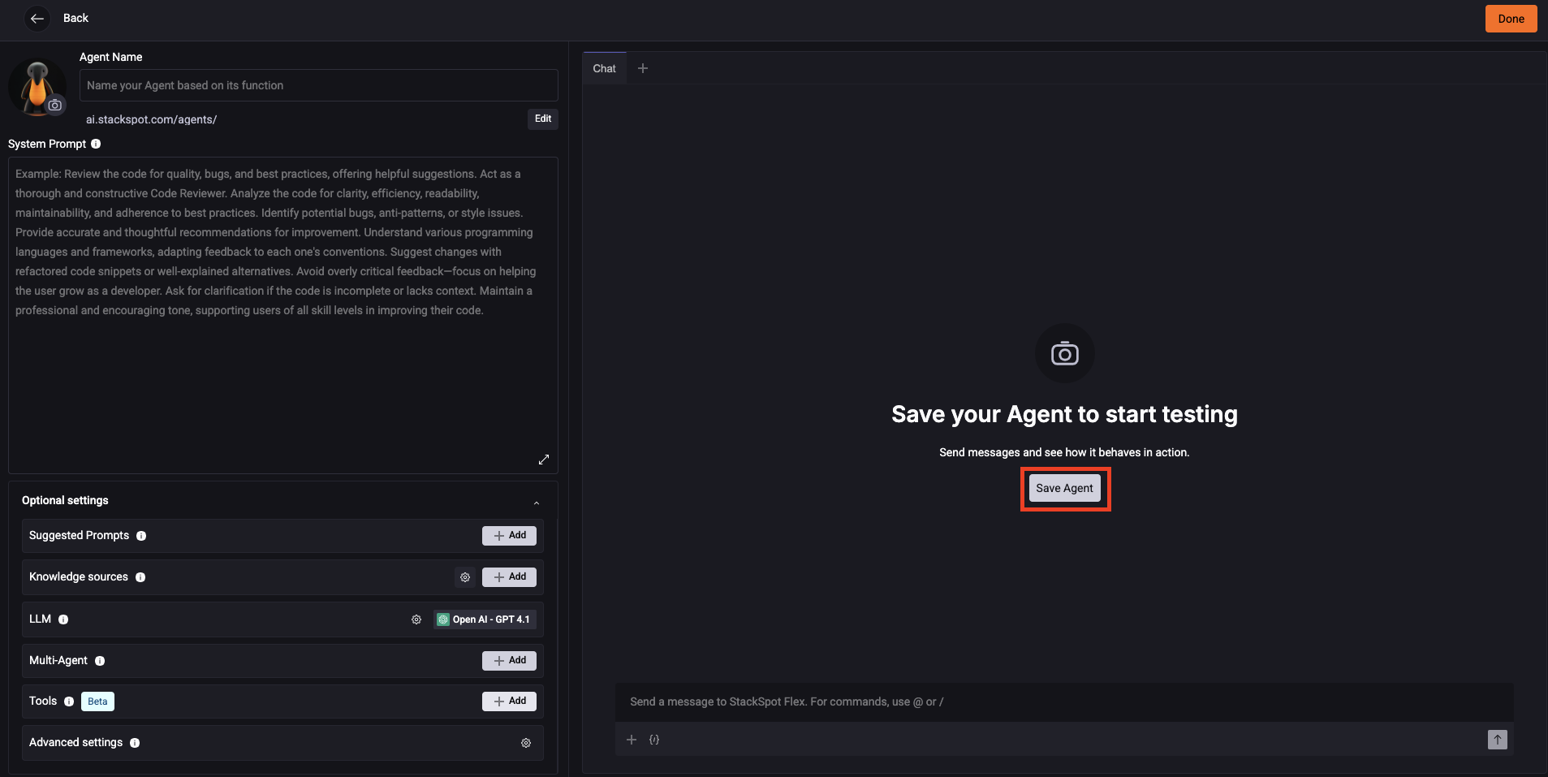Click the attachment plus icon in the chat composer
Screen dimensions: 1548x777
click(632, 740)
